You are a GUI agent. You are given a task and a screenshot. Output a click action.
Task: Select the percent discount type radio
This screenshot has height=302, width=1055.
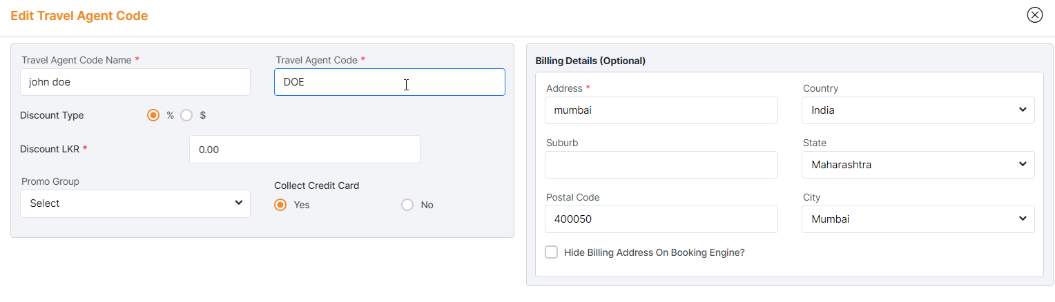click(153, 115)
